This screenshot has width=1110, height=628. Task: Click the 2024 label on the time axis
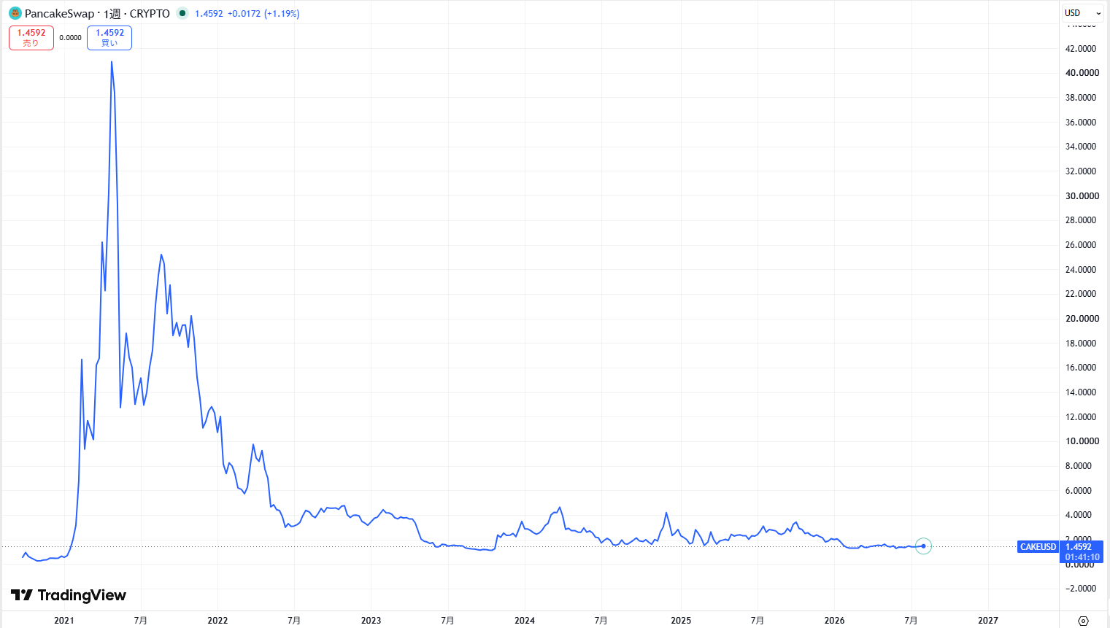(x=525, y=621)
